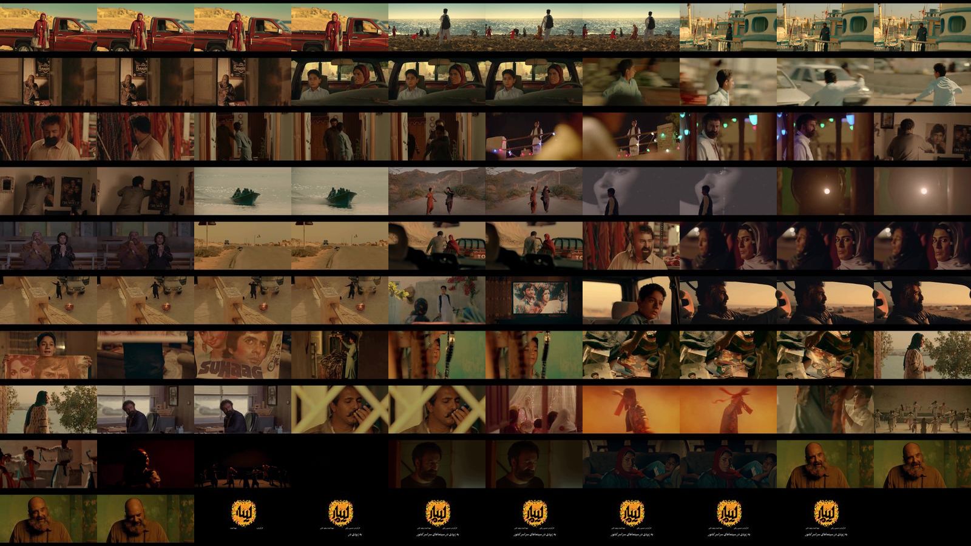Open the frame showing a TV screen
Image resolution: width=971 pixels, height=546 pixels.
(x=534, y=300)
